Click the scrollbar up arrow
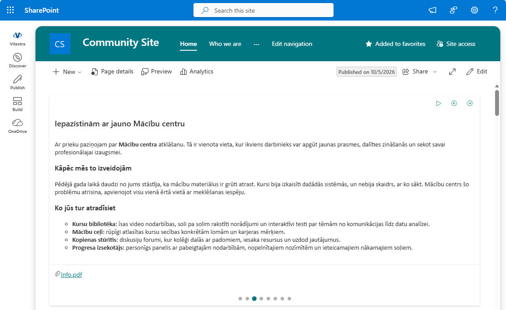Viewport: 506px width, 310px height. click(x=497, y=86)
